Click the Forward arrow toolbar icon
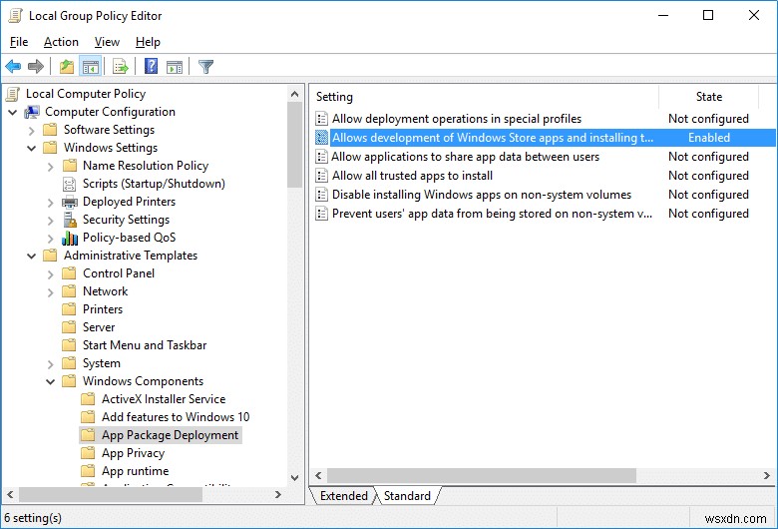 click(36, 66)
